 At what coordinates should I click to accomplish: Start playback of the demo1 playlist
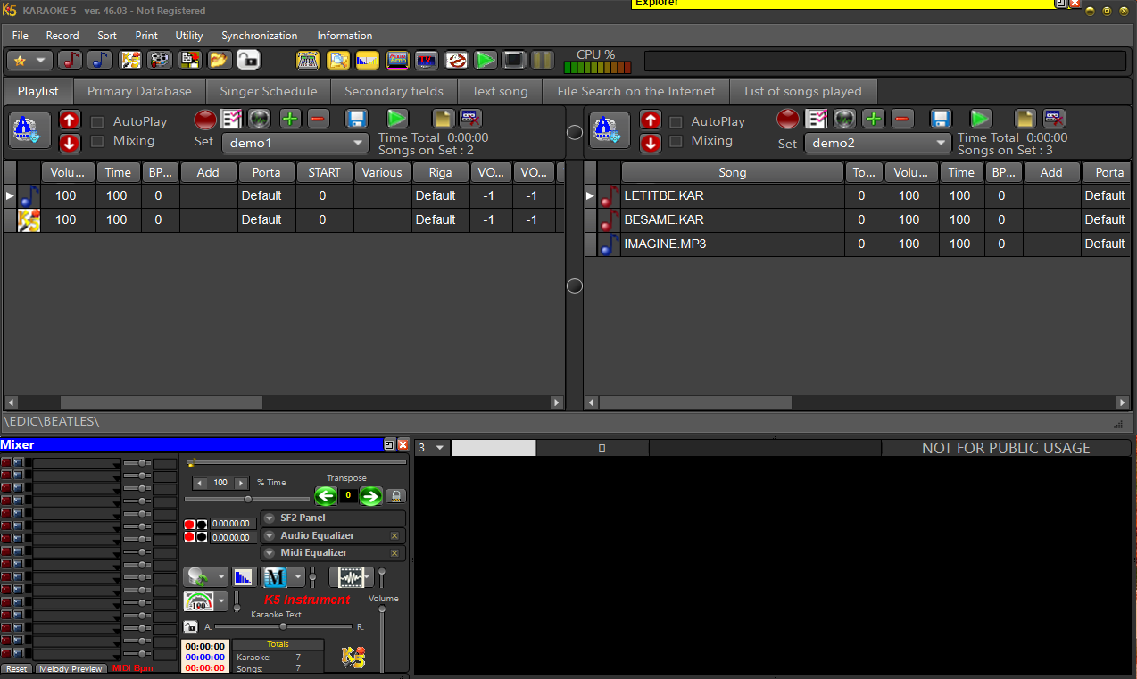click(x=395, y=118)
